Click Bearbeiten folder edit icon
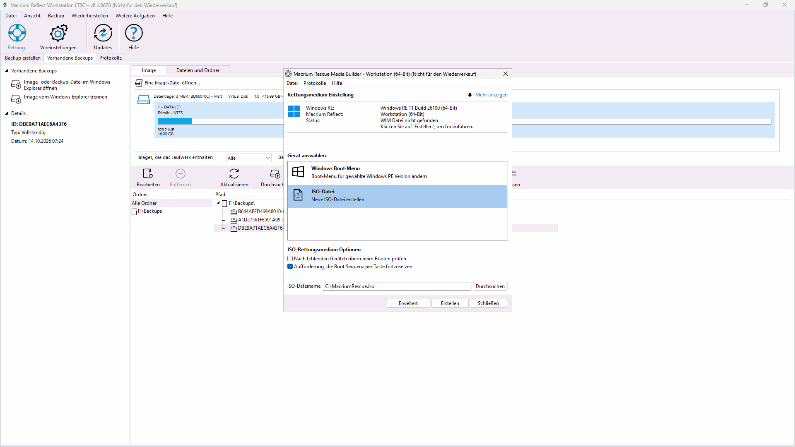This screenshot has height=447, width=795. point(148,173)
